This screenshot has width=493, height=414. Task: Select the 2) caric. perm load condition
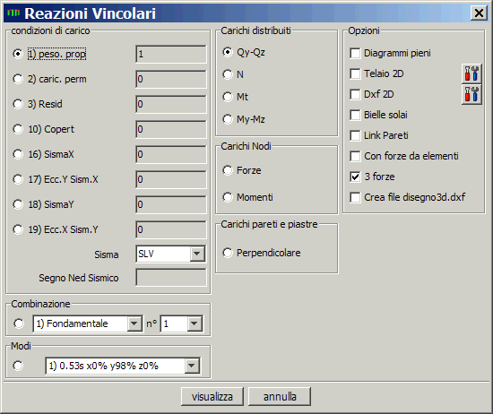[x=18, y=79]
